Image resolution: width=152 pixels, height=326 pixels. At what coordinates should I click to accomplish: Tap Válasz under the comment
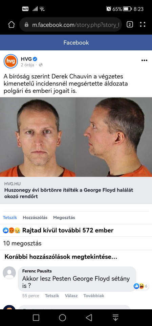71,296
